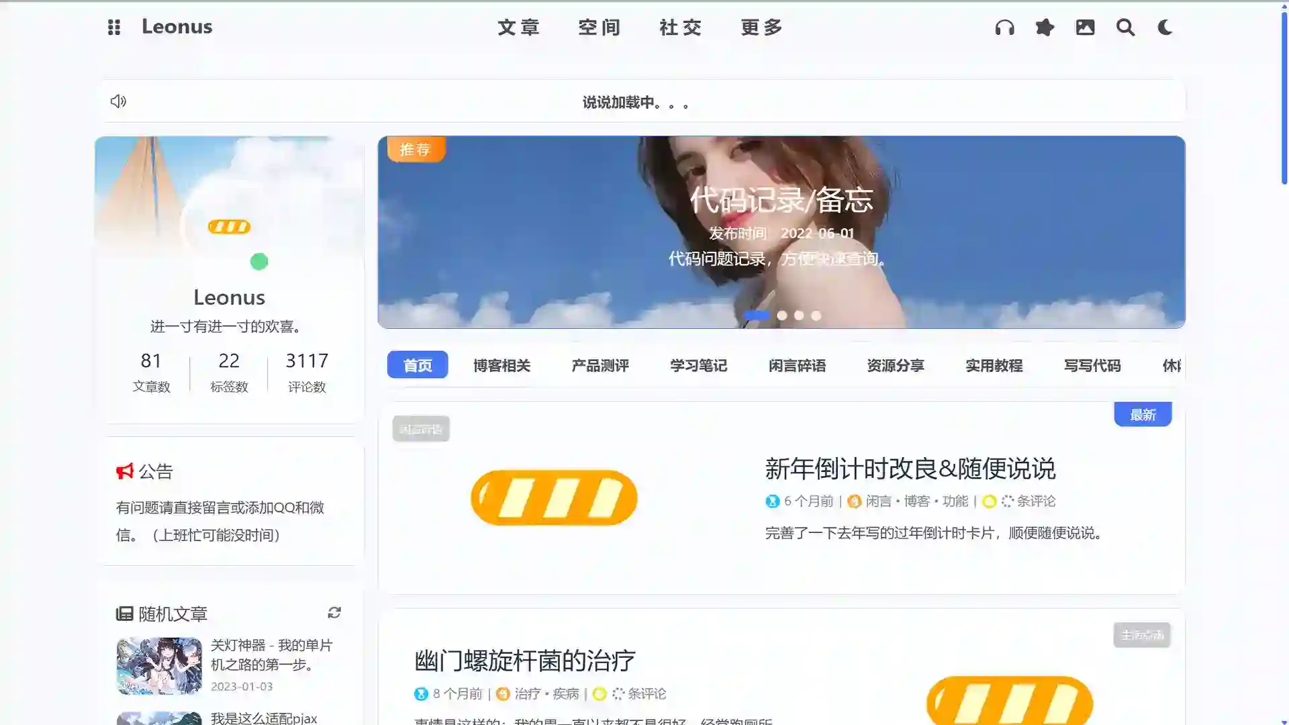Open the image gallery icon
The image size is (1289, 725).
[1085, 28]
